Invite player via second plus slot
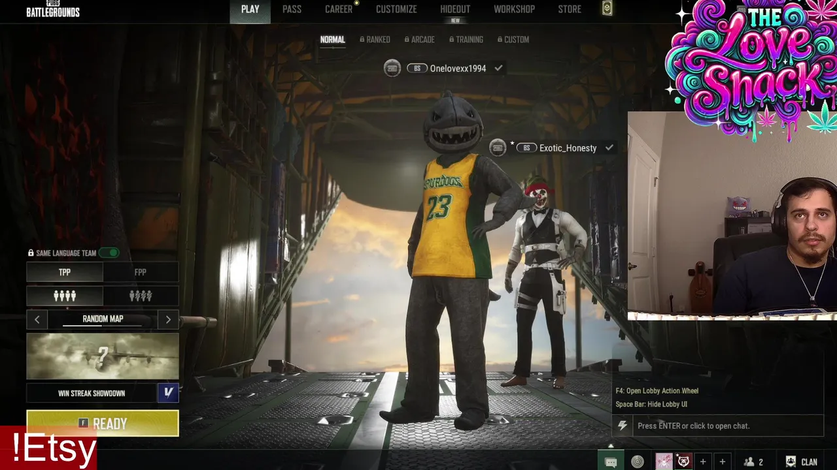837x470 pixels. click(723, 462)
